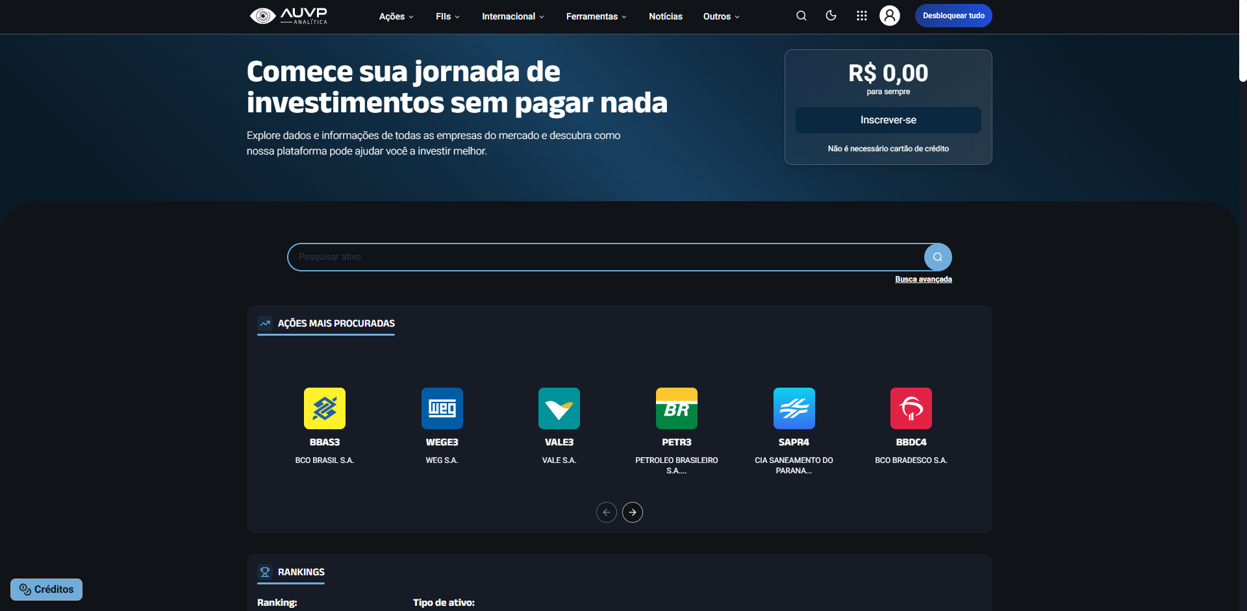Click the WEGE3 ticker text
1247x611 pixels.
click(x=442, y=442)
